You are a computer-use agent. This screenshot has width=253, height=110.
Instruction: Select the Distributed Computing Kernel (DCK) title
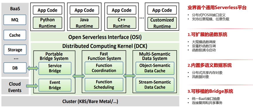[x=105, y=46]
